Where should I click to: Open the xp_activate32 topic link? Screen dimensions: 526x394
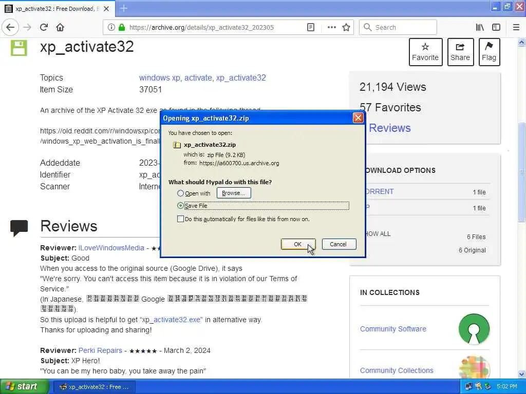[x=241, y=78]
